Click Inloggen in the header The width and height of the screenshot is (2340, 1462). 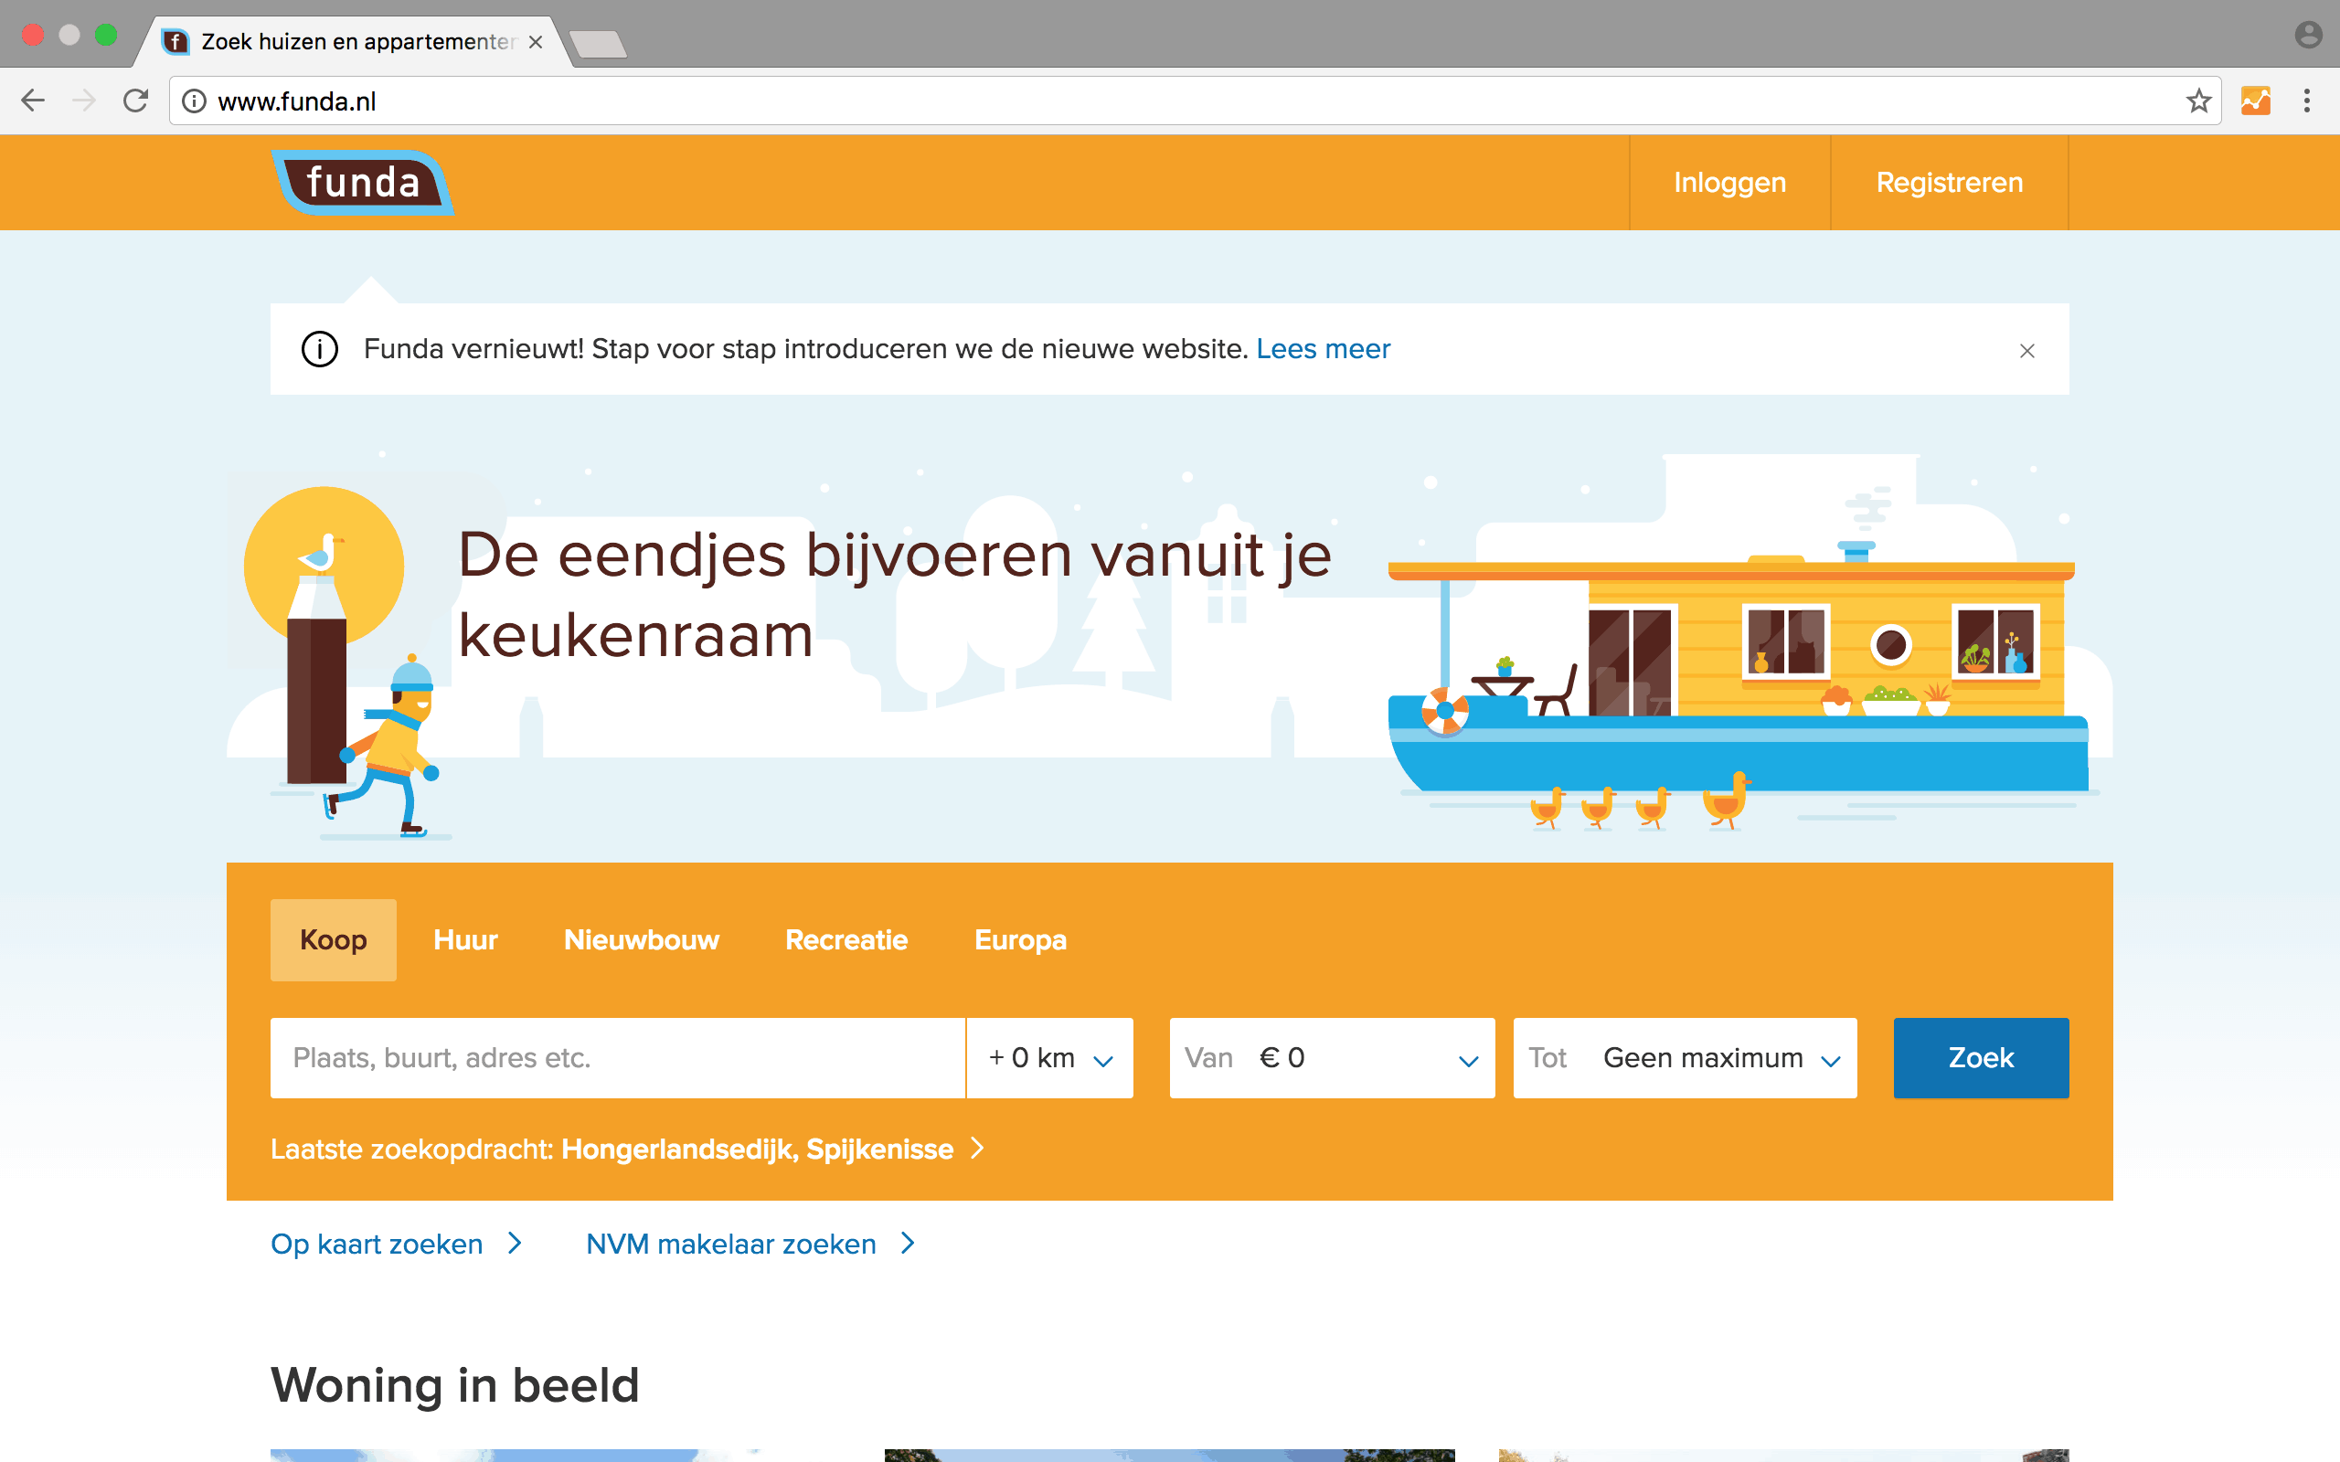1728,182
